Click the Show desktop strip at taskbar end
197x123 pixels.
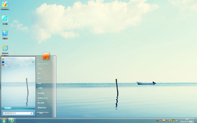[196, 120]
